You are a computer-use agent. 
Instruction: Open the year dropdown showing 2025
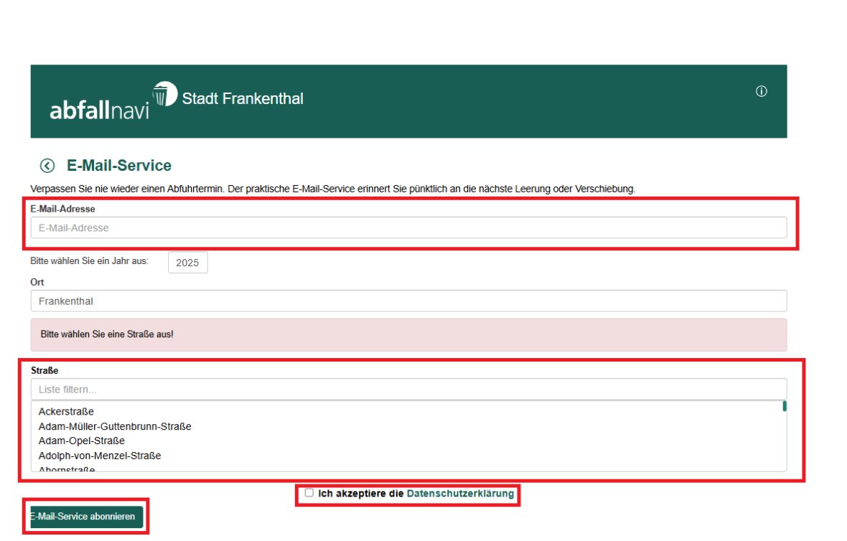pos(187,263)
